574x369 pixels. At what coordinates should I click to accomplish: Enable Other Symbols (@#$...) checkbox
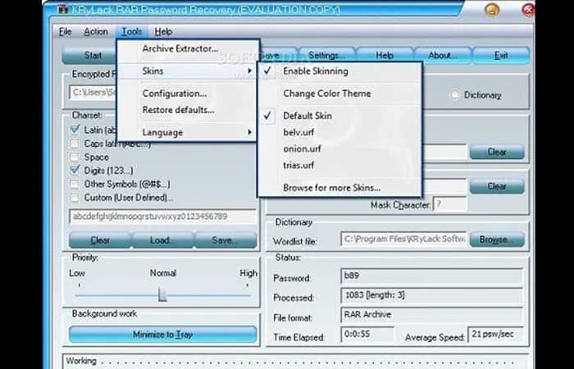[x=75, y=184]
